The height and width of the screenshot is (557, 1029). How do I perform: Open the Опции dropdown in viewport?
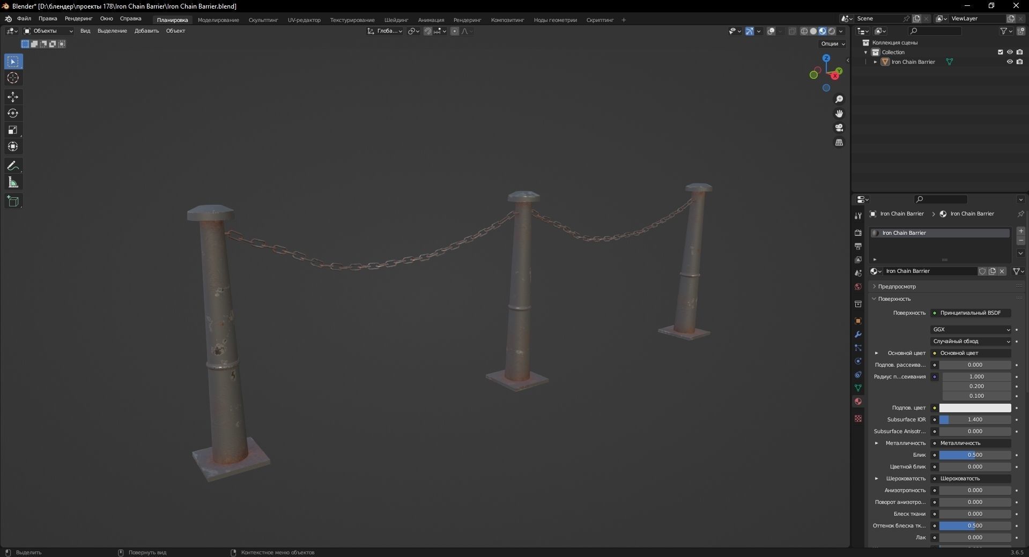[x=833, y=44]
